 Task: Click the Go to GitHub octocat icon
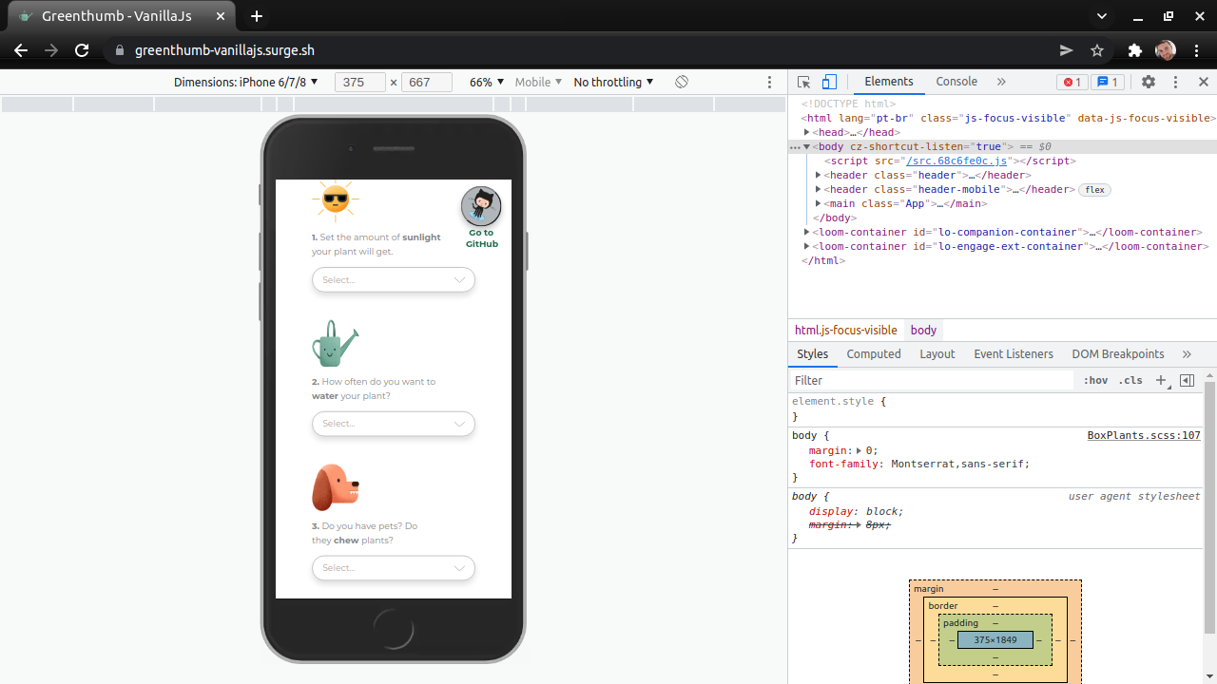(x=481, y=206)
